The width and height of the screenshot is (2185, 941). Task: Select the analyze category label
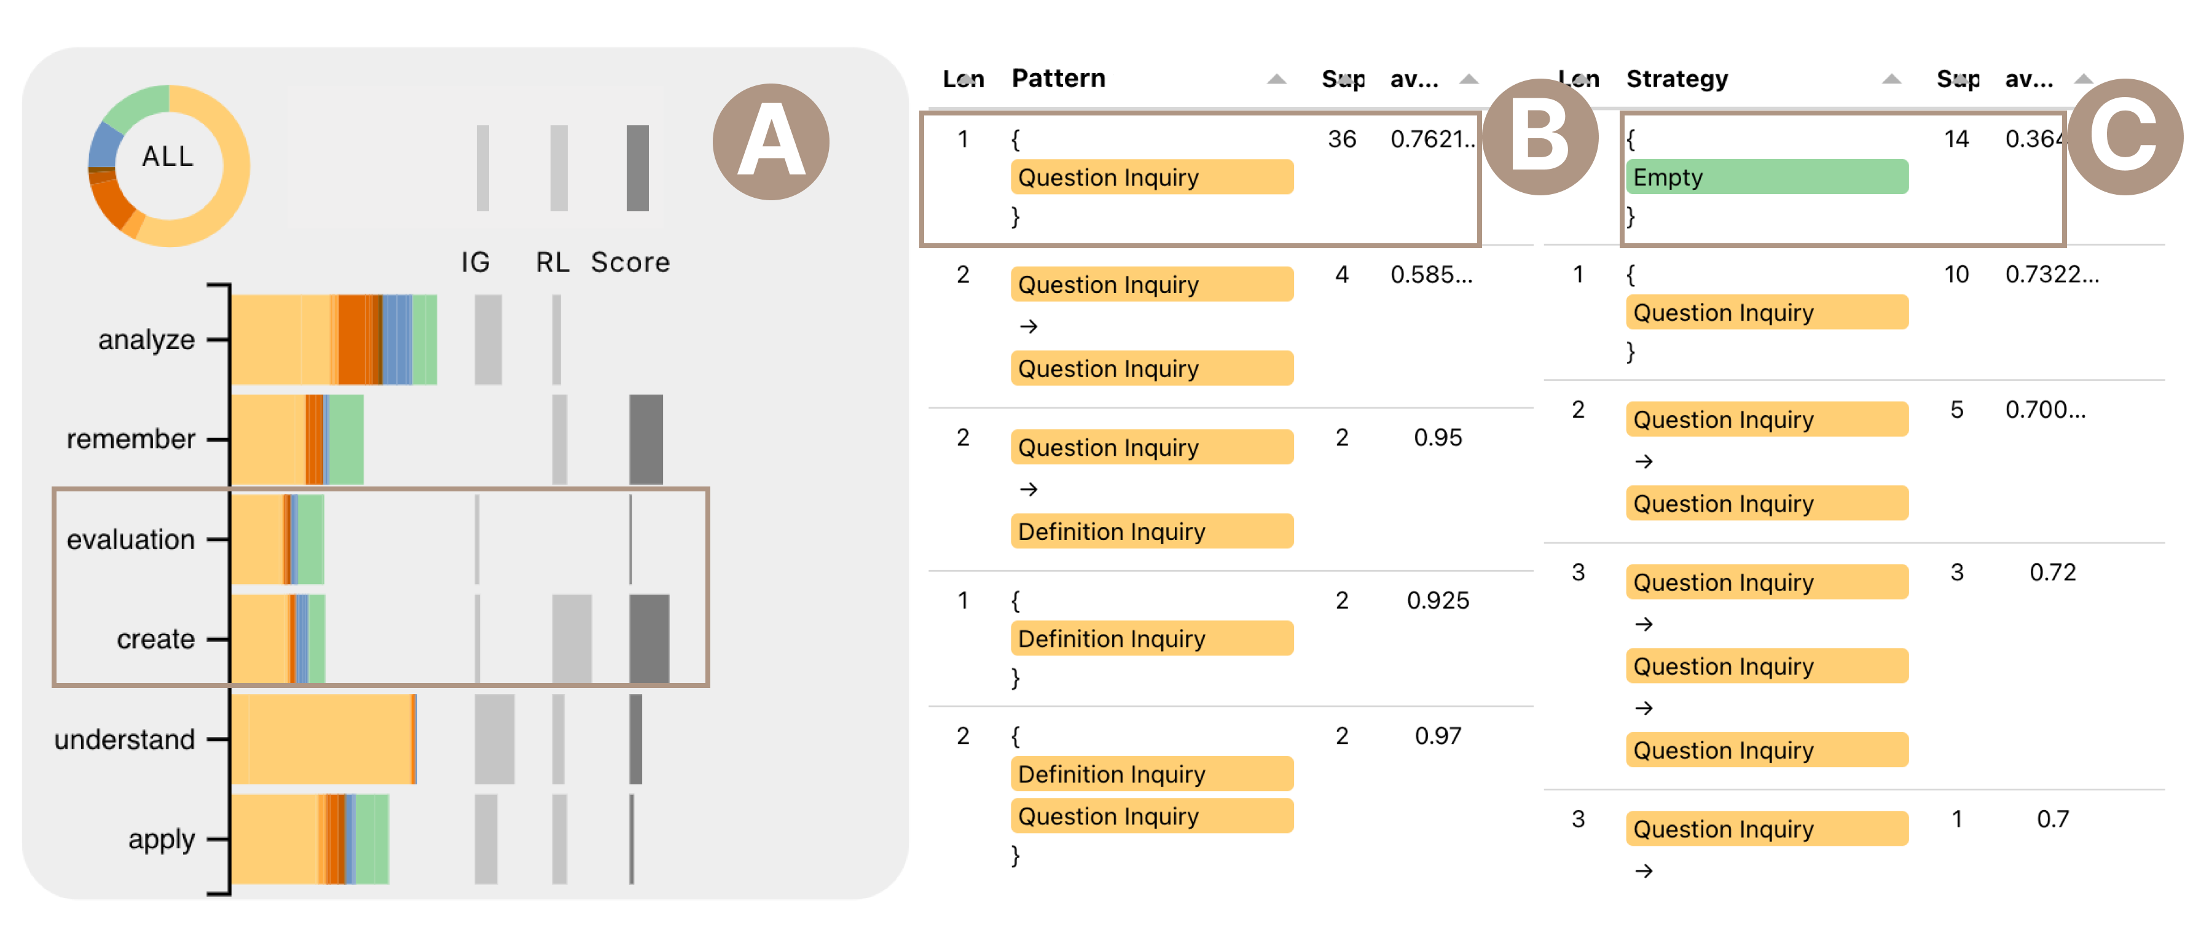(x=146, y=340)
